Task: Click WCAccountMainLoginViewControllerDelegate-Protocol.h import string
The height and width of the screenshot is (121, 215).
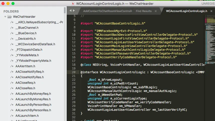Action: [x=141, y=46]
